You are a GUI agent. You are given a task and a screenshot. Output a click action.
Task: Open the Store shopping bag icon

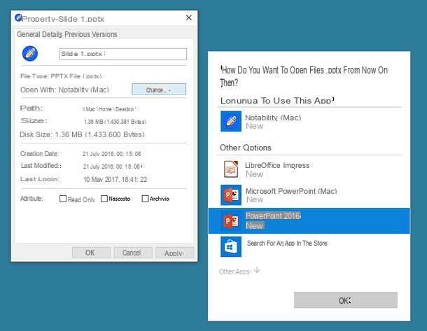click(231, 246)
